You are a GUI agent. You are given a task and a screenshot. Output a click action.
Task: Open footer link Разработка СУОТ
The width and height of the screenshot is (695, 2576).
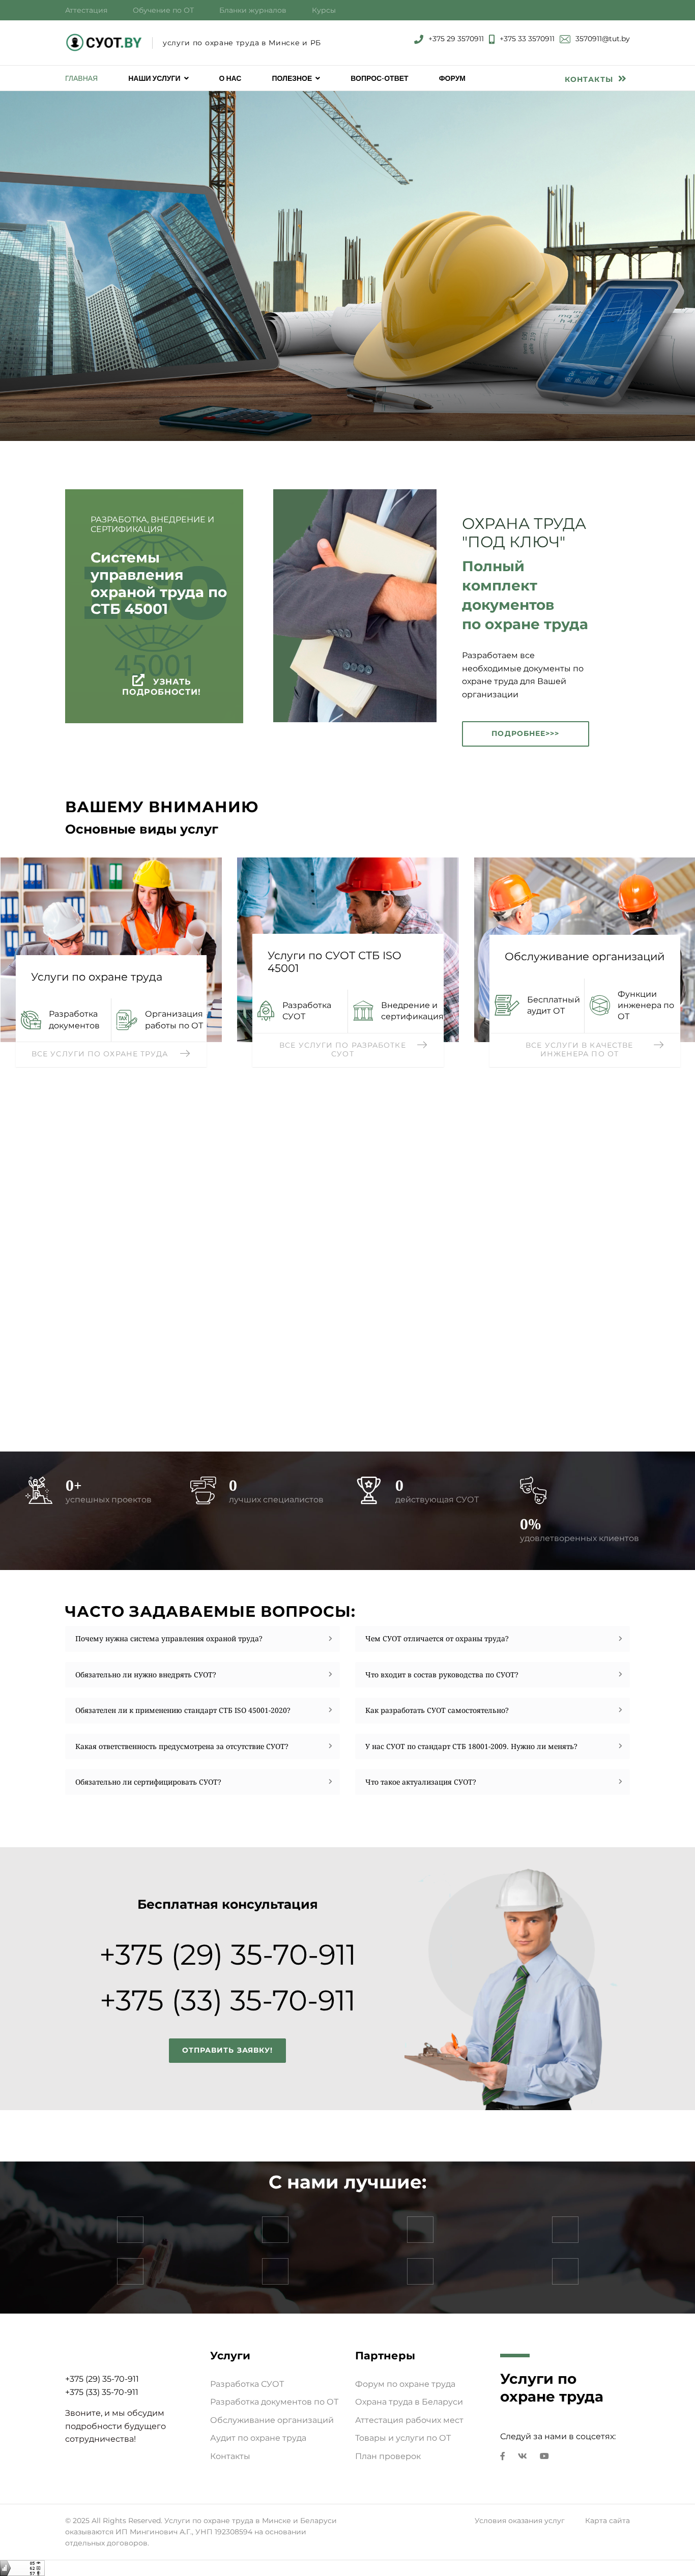[247, 2384]
